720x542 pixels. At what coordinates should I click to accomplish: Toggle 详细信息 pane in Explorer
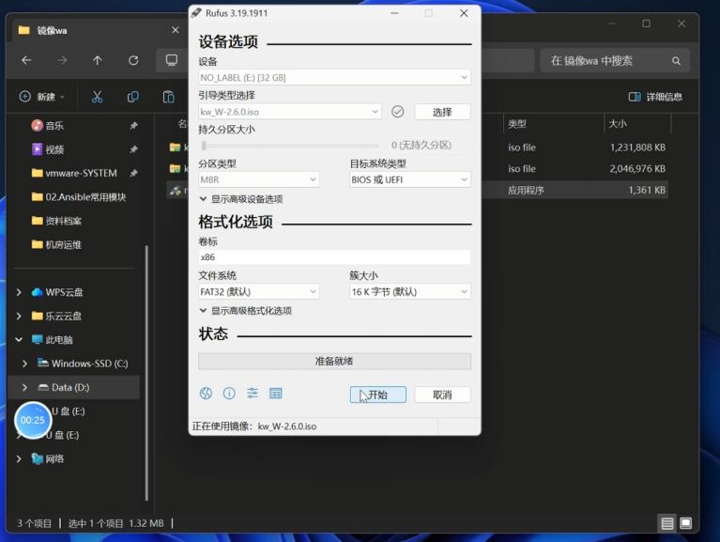tap(655, 97)
